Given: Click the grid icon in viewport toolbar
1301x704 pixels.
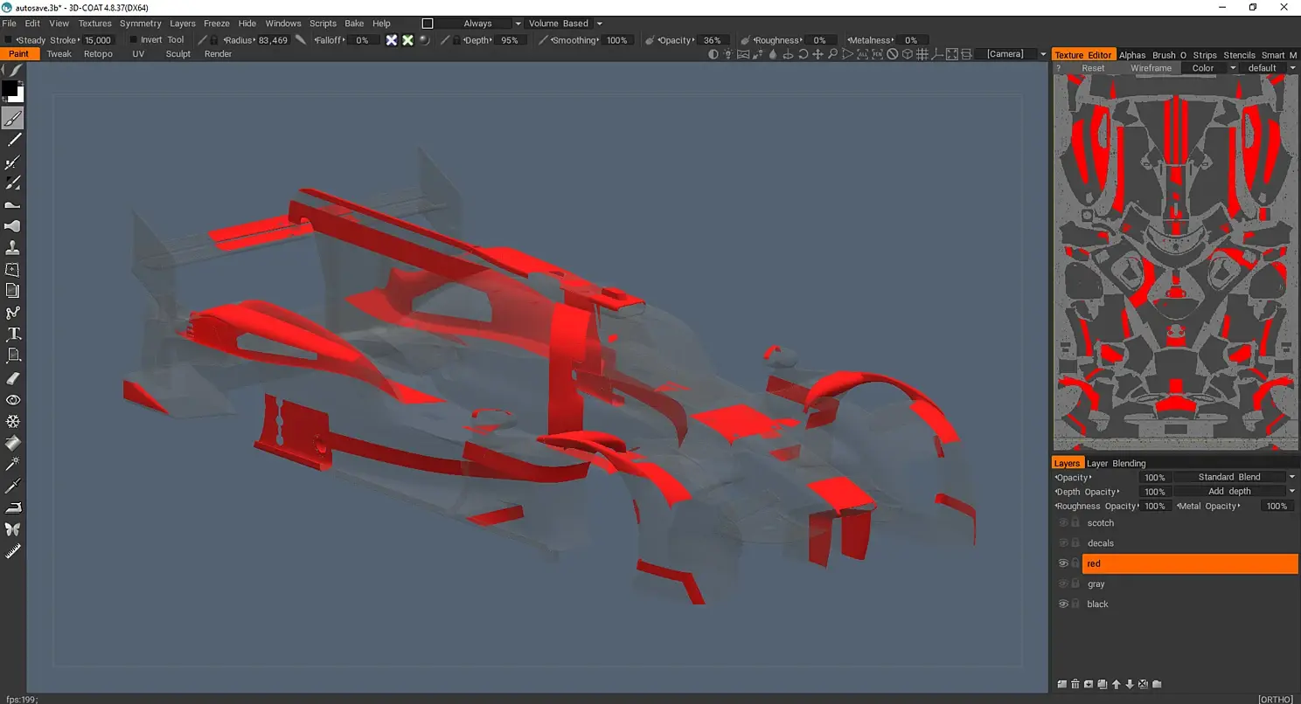Looking at the screenshot, I should [x=922, y=54].
